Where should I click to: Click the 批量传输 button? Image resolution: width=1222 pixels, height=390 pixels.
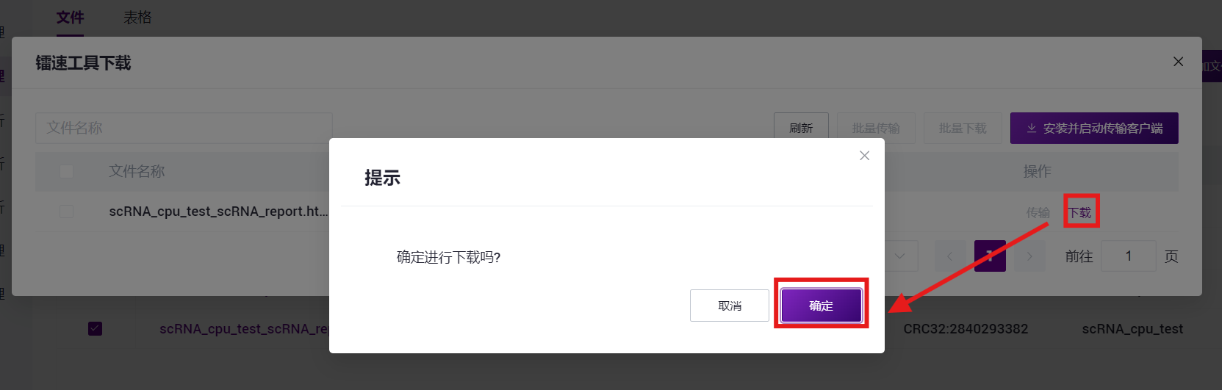tap(876, 128)
